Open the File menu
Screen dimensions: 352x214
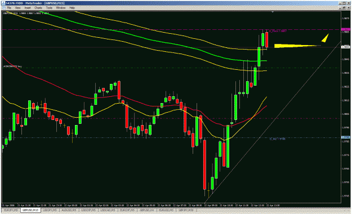(9, 8)
